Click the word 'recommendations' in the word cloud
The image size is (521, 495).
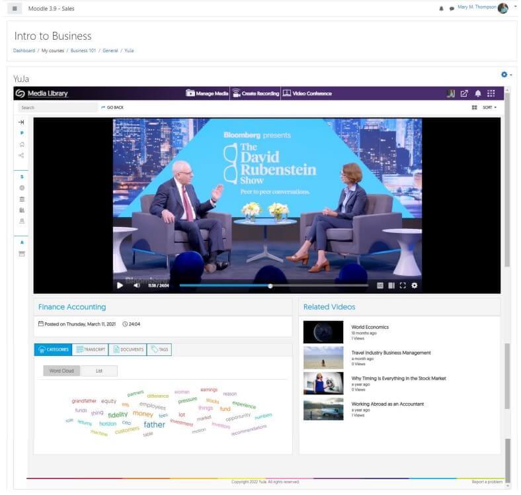(249, 429)
